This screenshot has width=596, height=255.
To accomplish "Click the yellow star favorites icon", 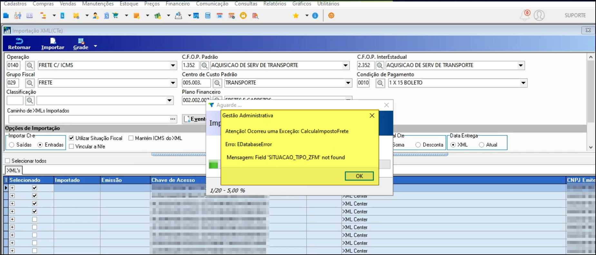I will [x=296, y=15].
